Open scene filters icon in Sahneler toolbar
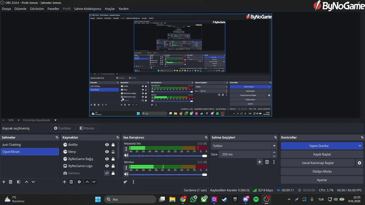The width and height of the screenshot is (365, 205). tap(19, 182)
